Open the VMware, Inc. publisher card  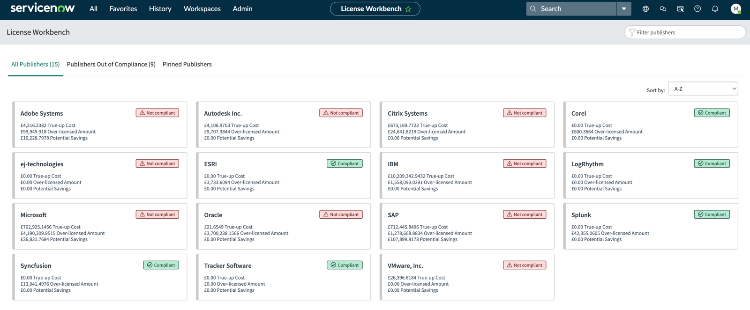[467, 277]
